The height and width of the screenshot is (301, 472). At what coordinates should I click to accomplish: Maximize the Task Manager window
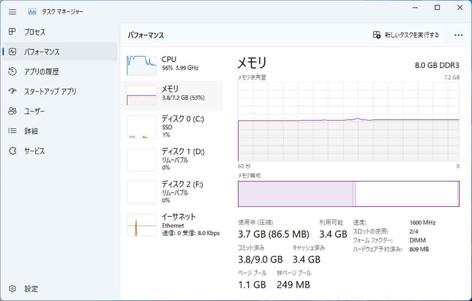(x=437, y=7)
